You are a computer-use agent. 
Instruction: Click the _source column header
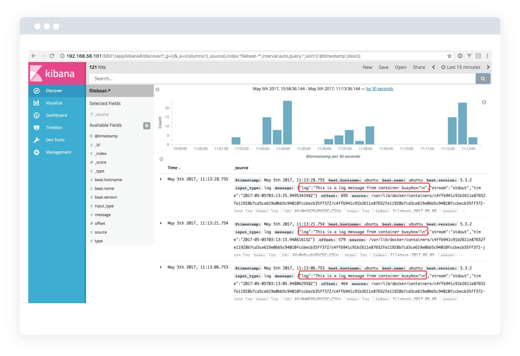[x=242, y=168]
